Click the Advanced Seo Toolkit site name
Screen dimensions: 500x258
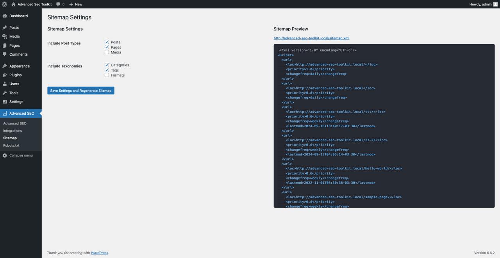pos(34,4)
